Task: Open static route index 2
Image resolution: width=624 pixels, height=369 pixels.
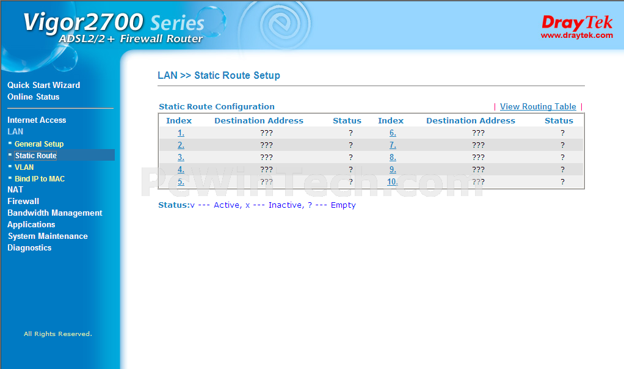Action: pyautogui.click(x=181, y=145)
